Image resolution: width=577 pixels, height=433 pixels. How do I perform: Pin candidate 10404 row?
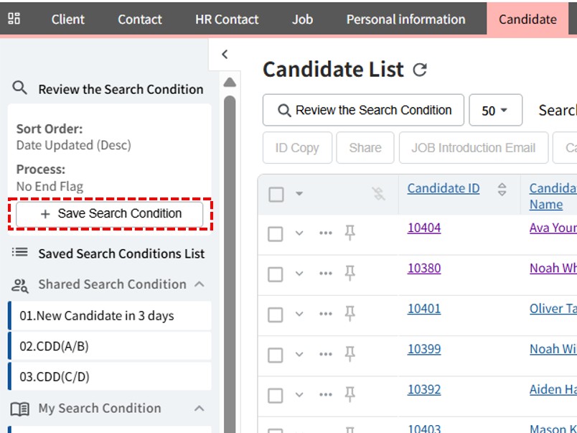pyautogui.click(x=350, y=233)
